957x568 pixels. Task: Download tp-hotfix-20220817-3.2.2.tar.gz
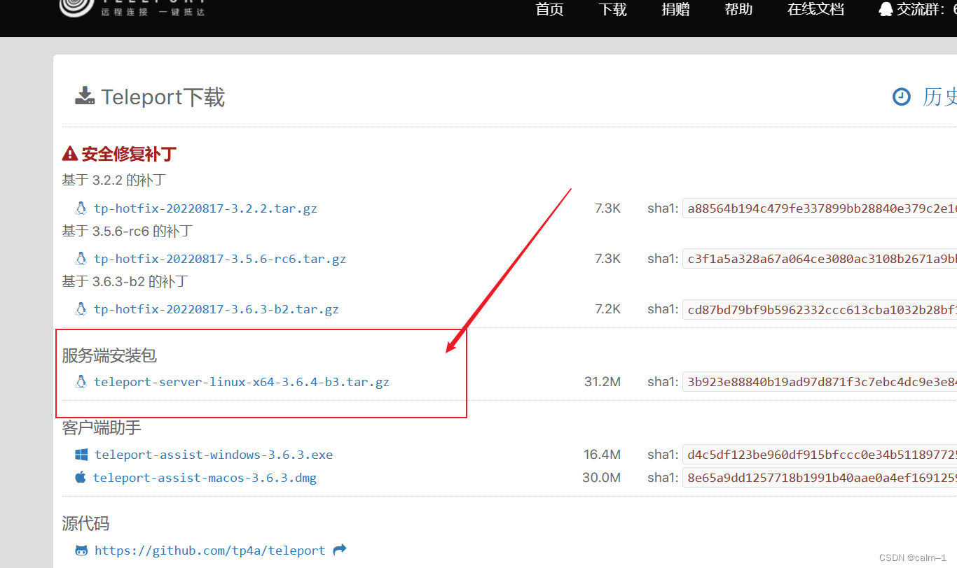point(205,208)
